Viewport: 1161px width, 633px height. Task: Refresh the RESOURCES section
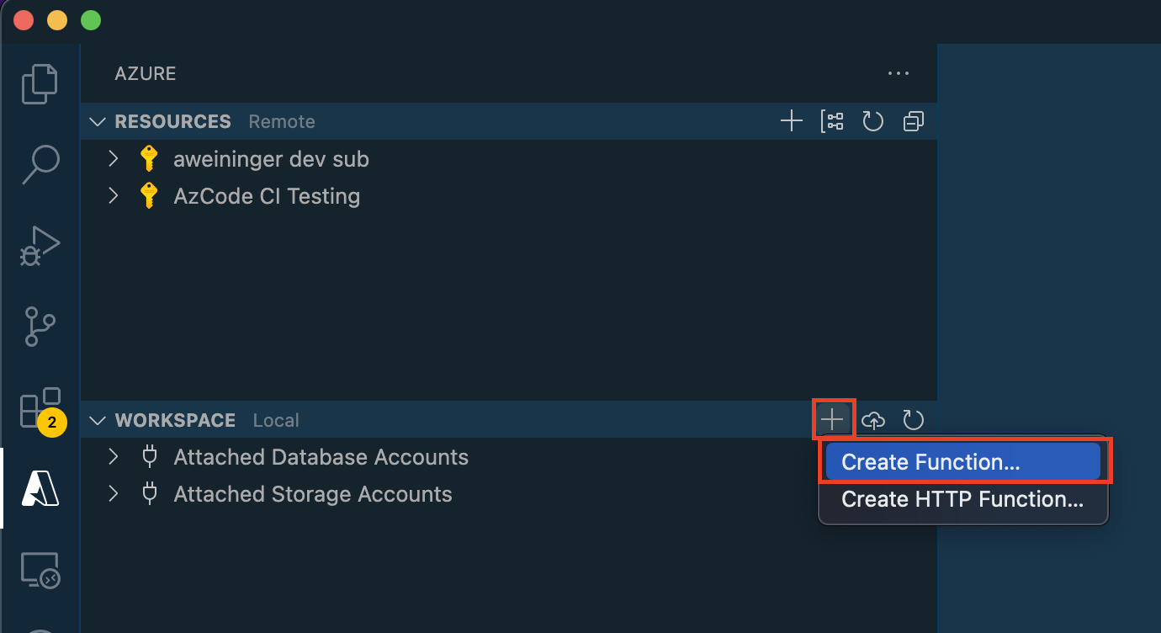tap(872, 120)
